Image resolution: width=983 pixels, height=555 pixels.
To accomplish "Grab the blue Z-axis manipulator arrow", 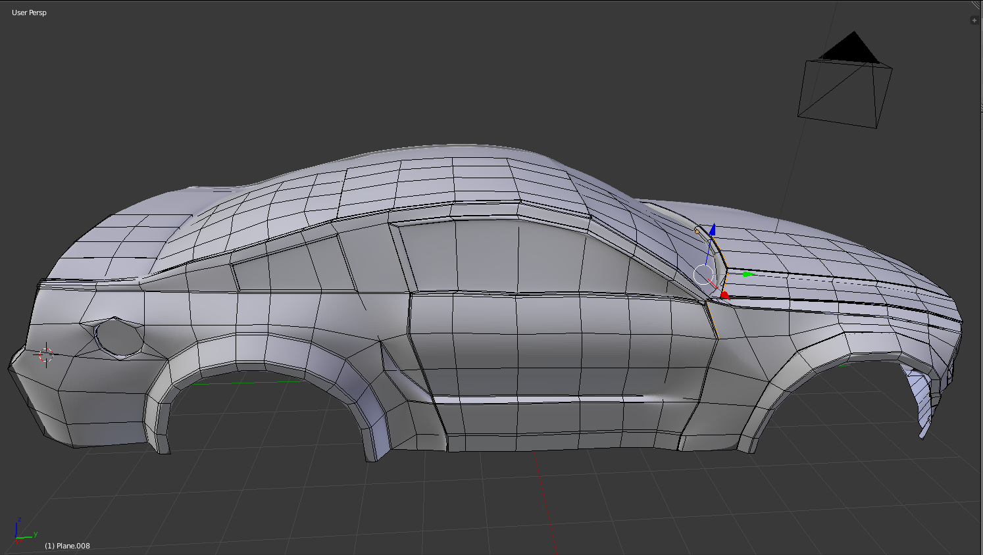I will pos(712,229).
